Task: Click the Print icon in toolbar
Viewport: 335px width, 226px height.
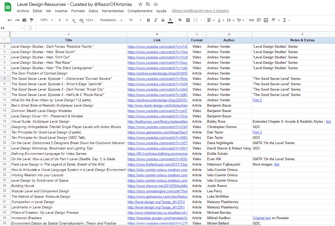Action: click(24, 20)
